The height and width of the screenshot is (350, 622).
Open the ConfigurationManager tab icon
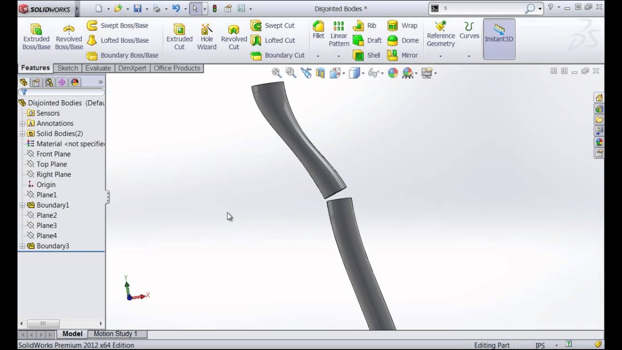(x=49, y=82)
